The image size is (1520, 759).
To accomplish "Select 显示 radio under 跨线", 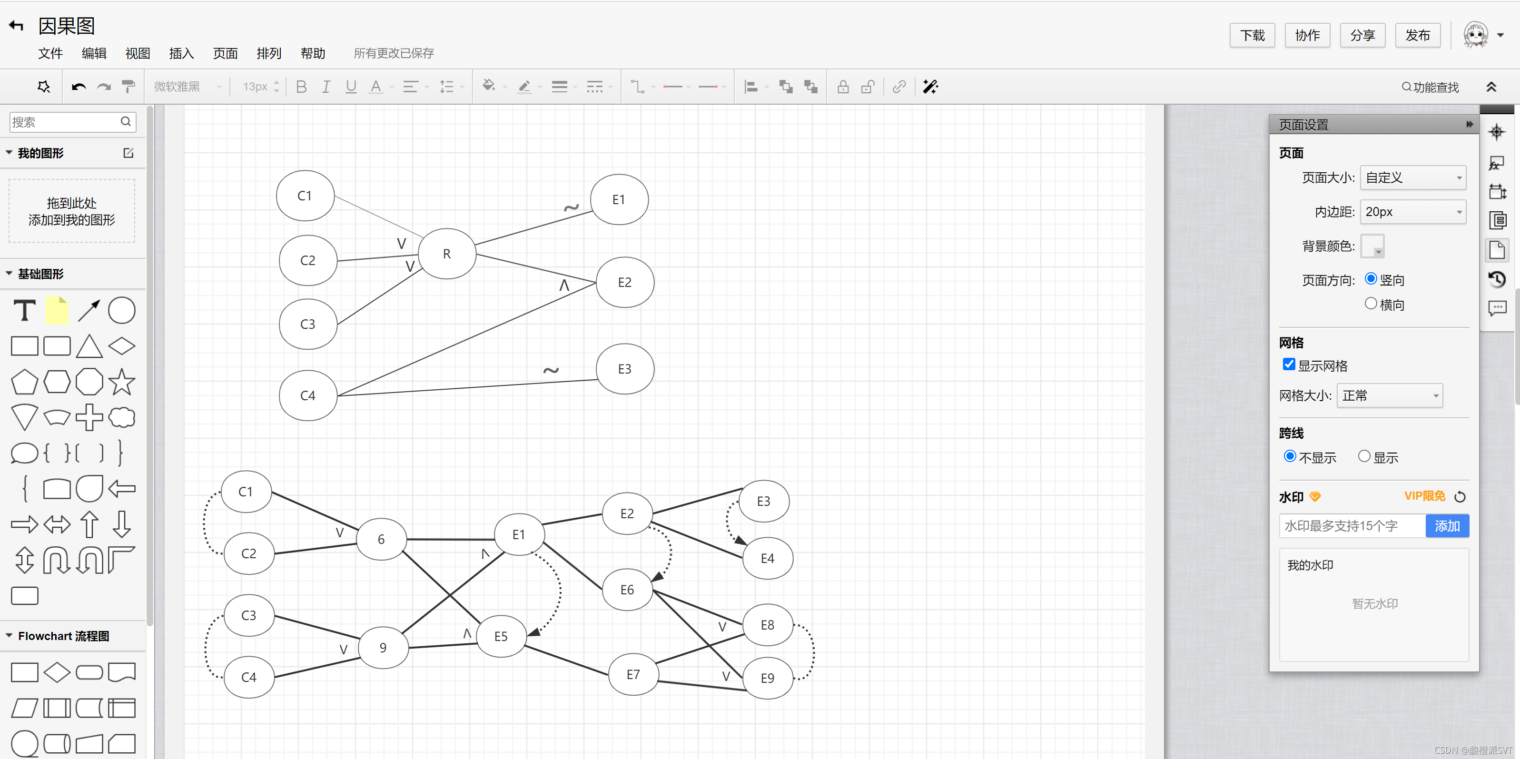I will pos(1363,456).
